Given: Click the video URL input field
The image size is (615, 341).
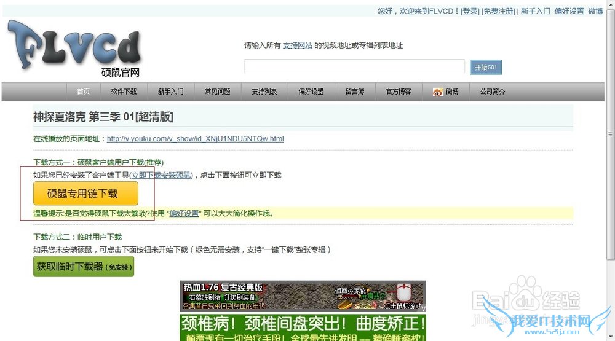Looking at the screenshot, I should [355, 66].
